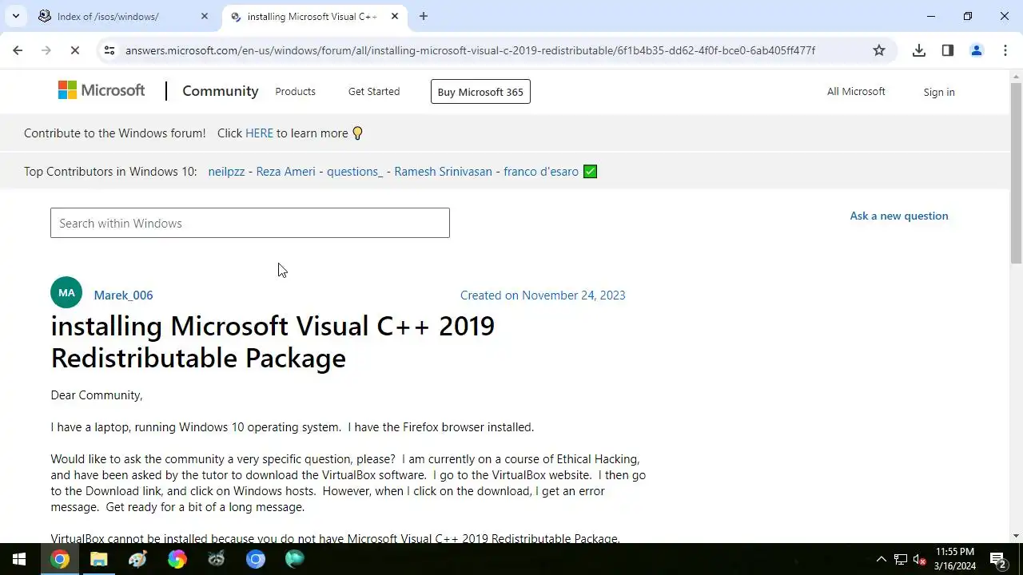Close the installing Microsoft Visual C++ tab
The width and height of the screenshot is (1023, 575).
point(395,16)
